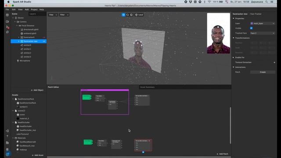Open the Project menu
This screenshot has height=158, width=281.
pyautogui.click(x=34, y=10)
